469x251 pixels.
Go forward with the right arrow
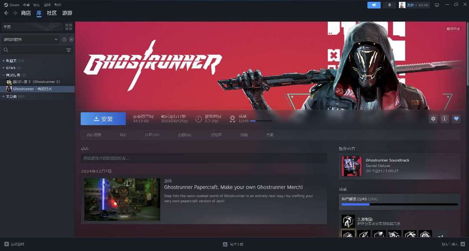pyautogui.click(x=14, y=13)
